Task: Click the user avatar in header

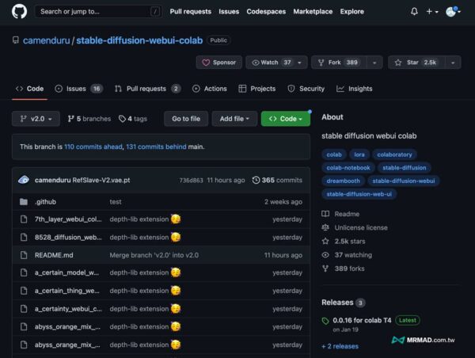Action: [x=452, y=12]
